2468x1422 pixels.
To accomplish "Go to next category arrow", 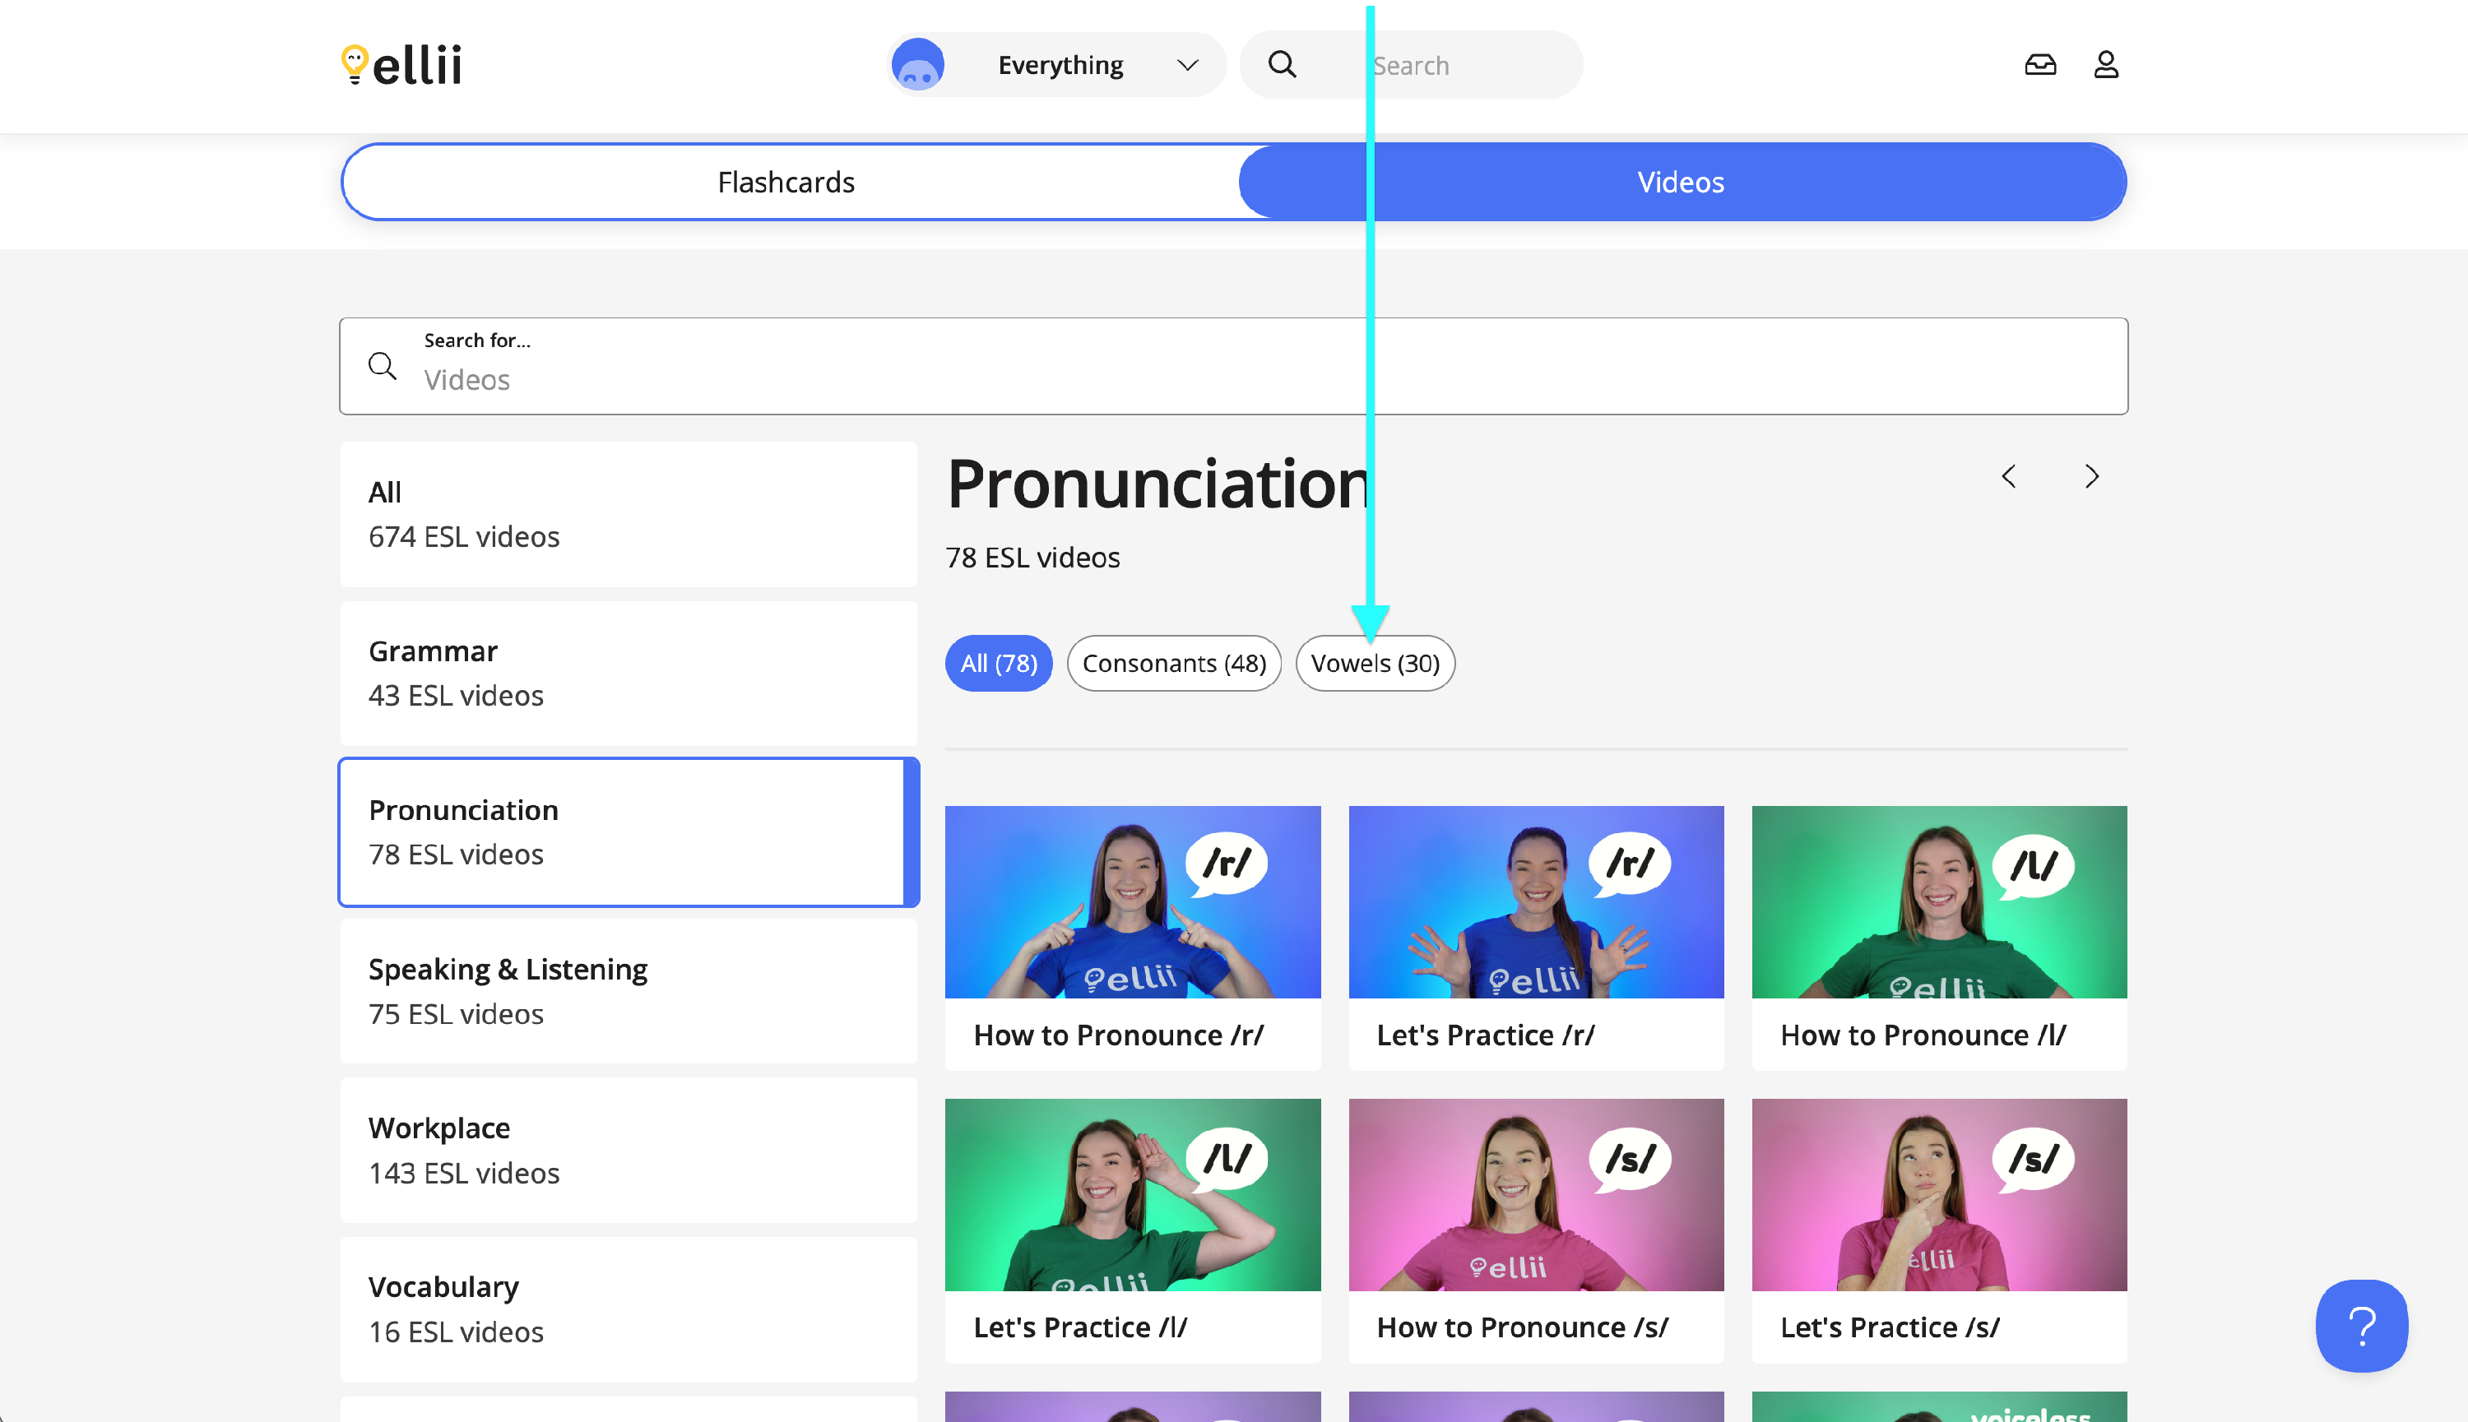I will coord(2090,475).
